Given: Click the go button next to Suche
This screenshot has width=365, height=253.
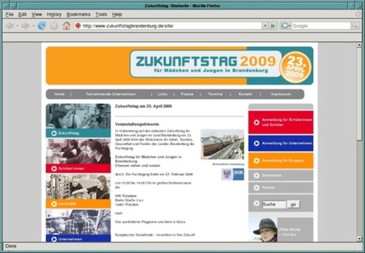Looking at the screenshot, I should (x=293, y=204).
